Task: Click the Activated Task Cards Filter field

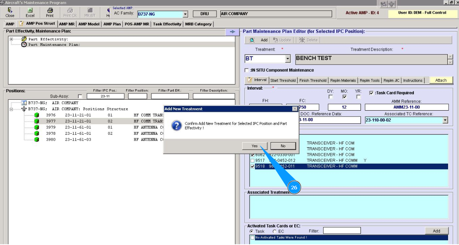Action: click(342, 231)
